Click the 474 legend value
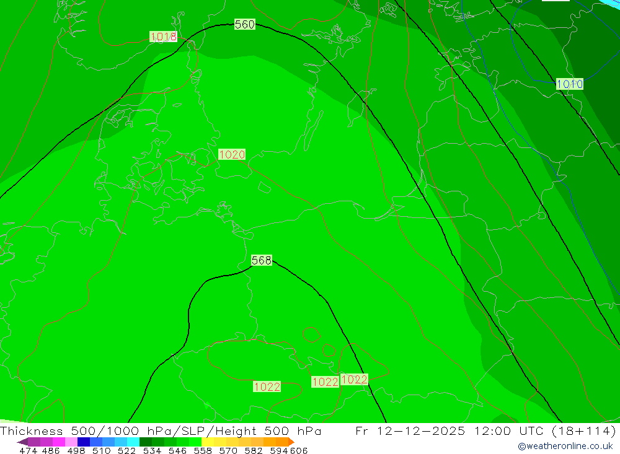620x454 pixels. (29, 450)
